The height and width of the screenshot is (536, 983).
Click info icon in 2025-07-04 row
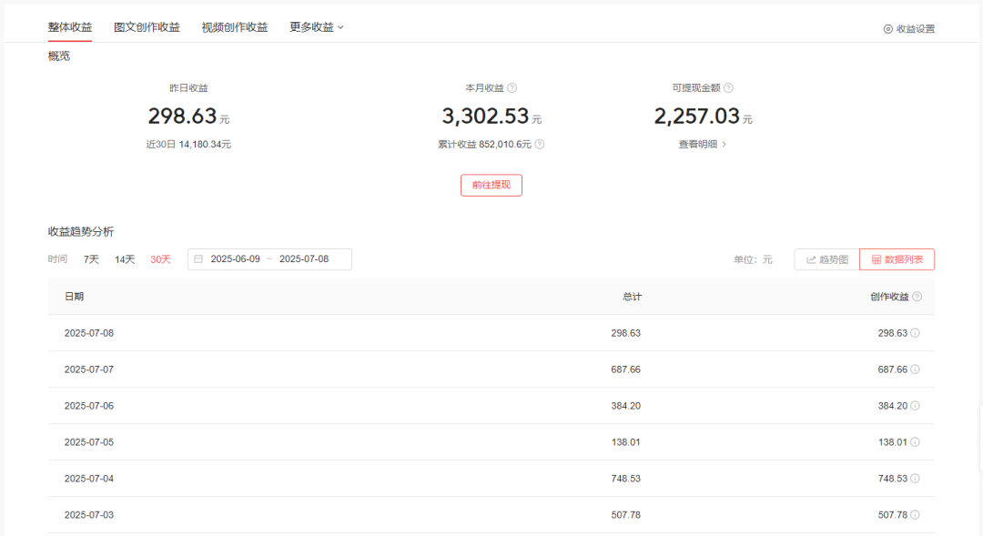coord(916,479)
